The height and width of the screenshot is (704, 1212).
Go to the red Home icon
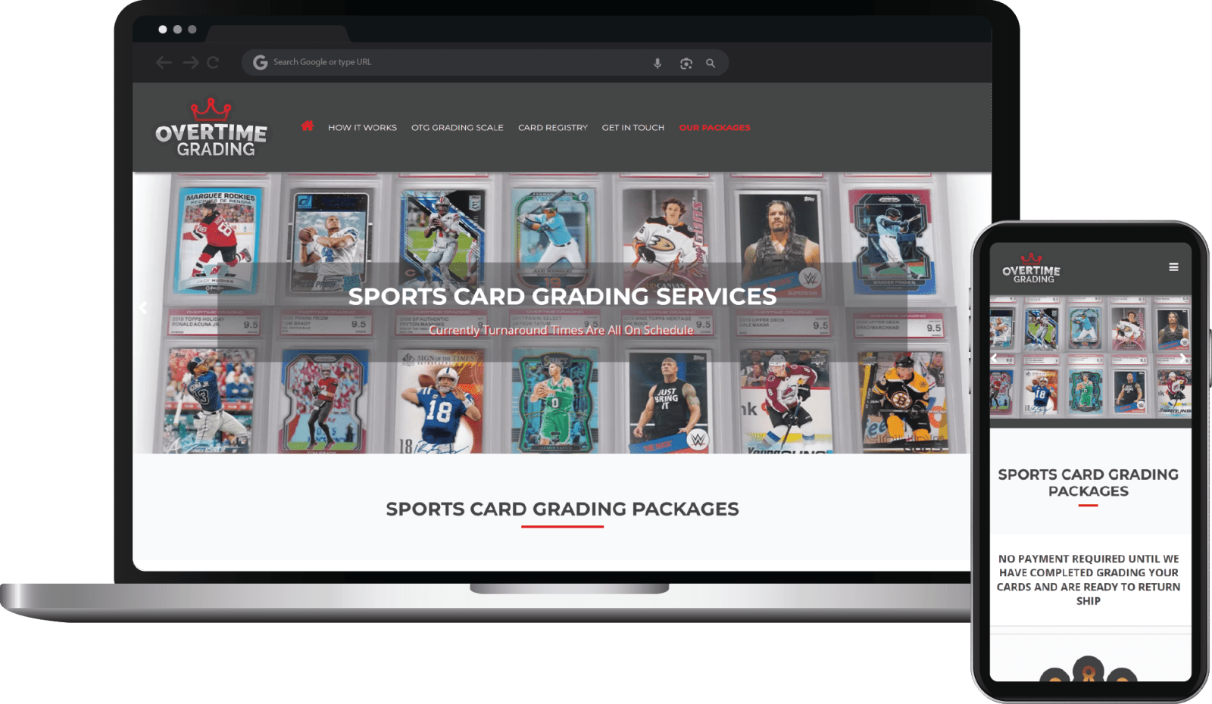tap(307, 126)
